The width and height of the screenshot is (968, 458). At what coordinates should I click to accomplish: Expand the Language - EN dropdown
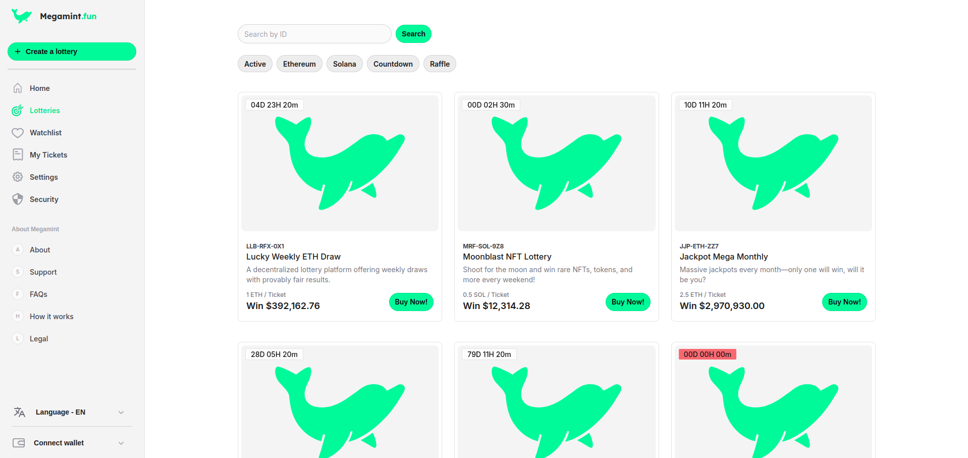(x=121, y=412)
